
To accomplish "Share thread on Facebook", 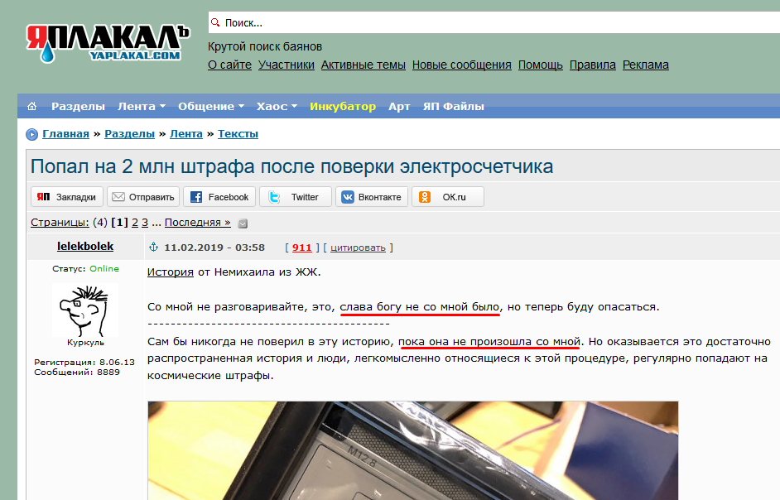I will click(219, 196).
